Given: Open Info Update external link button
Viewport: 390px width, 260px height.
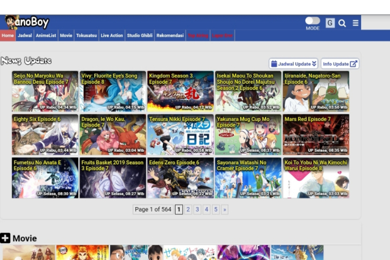Looking at the screenshot, I should 340,64.
